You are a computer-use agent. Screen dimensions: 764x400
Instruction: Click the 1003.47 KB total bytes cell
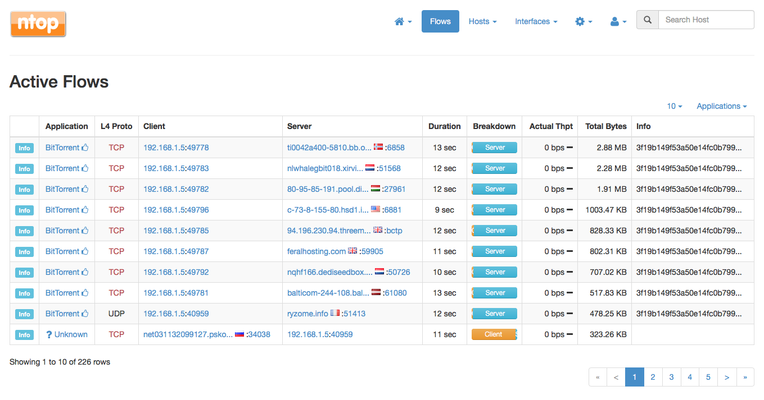pos(605,210)
